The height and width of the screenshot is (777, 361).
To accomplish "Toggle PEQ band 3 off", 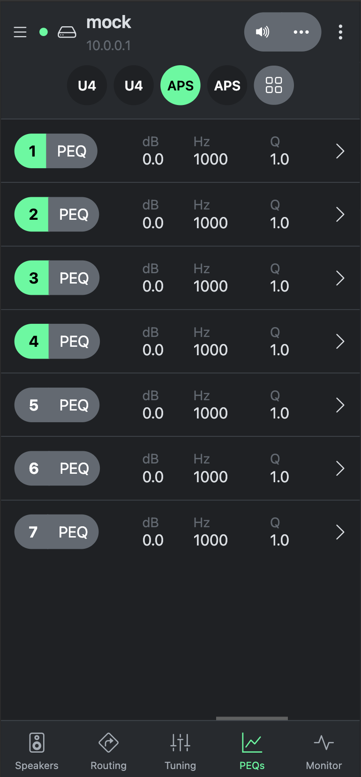I will point(32,278).
